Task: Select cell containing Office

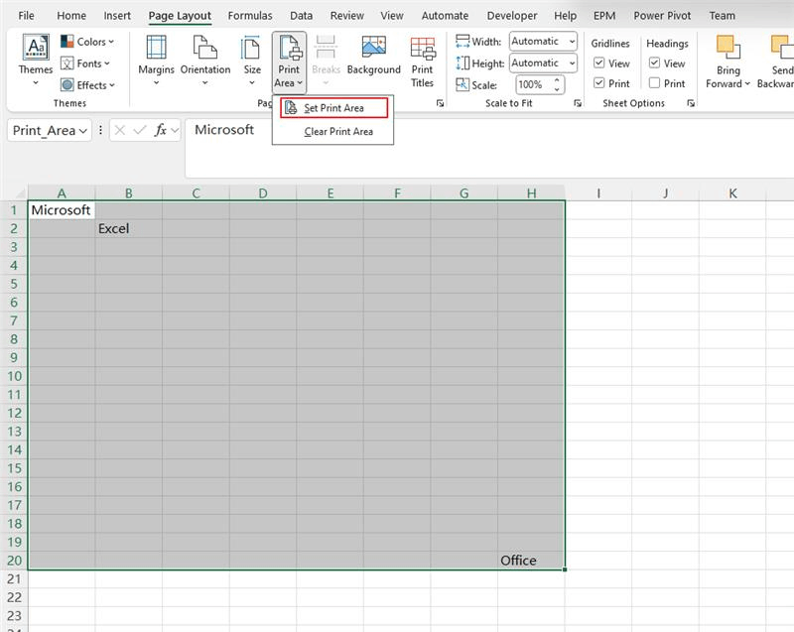Action: click(x=531, y=561)
